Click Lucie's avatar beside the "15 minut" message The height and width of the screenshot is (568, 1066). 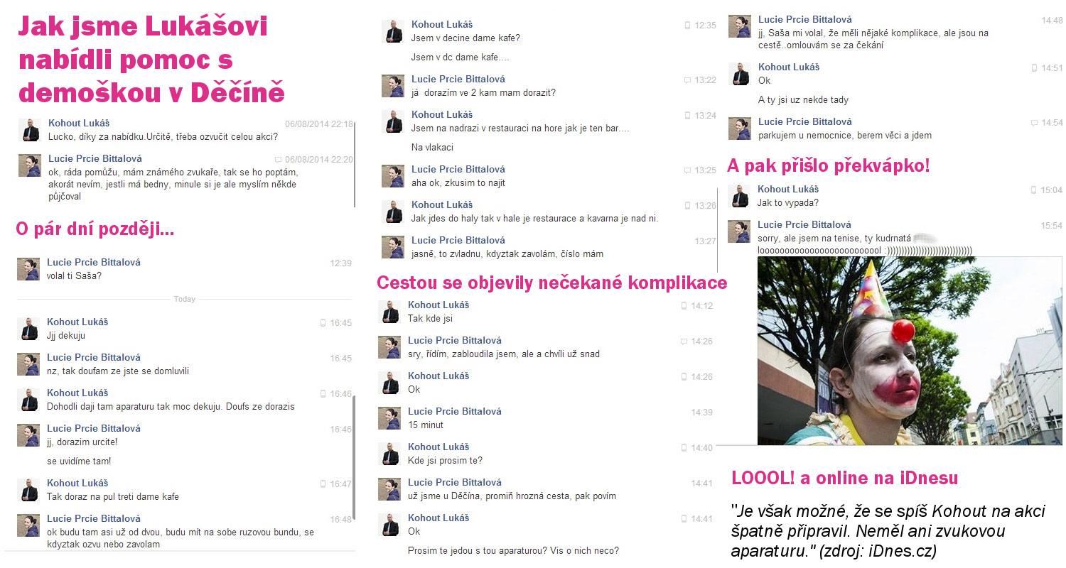pyautogui.click(x=389, y=418)
